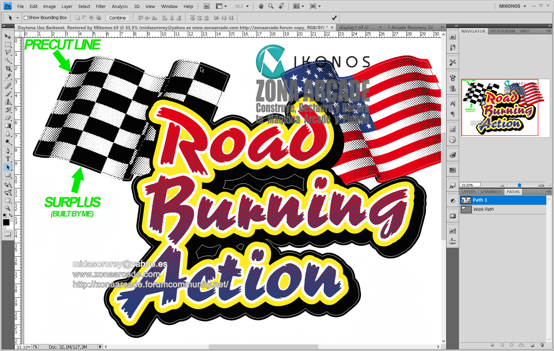The height and width of the screenshot is (351, 554).
Task: Commit path operation with checkmark
Action: (334, 18)
